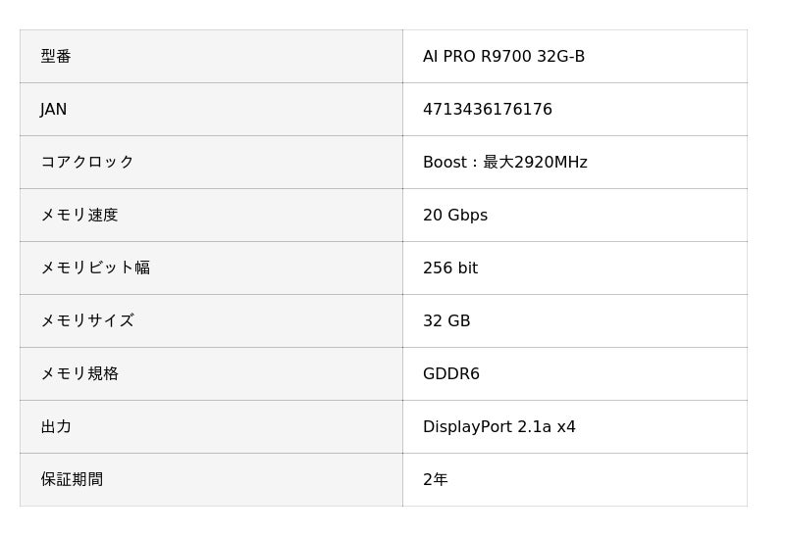Viewport: 785px width, 536px height.
Task: Click the x4 count after DisplayPort 2.1a
Action: 566,427
